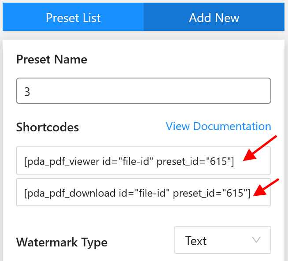Click the Text value in Watermark dropdown

pyautogui.click(x=196, y=241)
